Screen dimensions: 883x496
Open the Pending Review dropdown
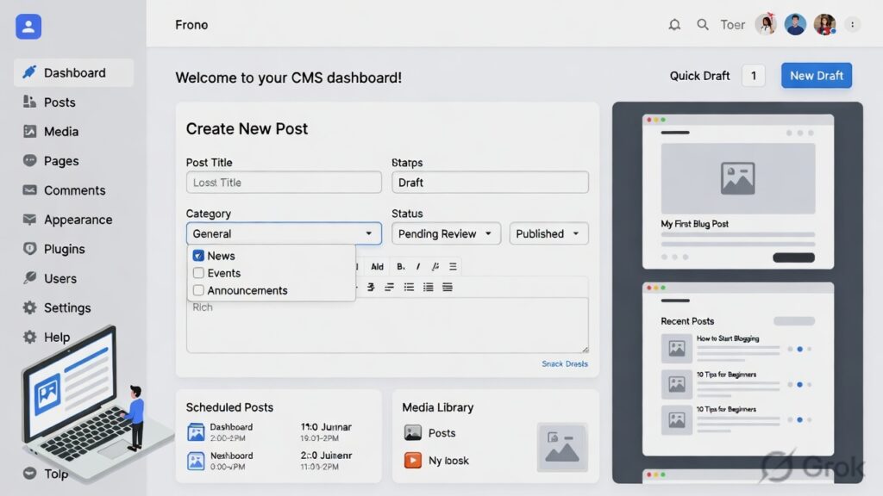tap(446, 233)
